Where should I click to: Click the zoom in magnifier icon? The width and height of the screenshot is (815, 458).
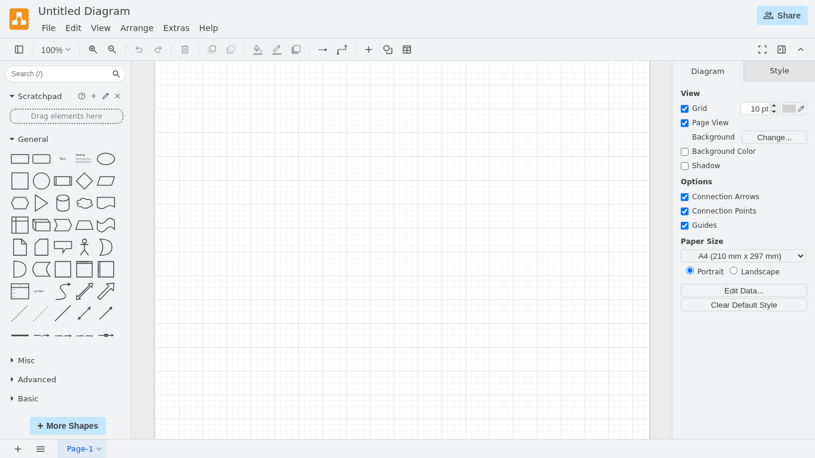tap(93, 49)
